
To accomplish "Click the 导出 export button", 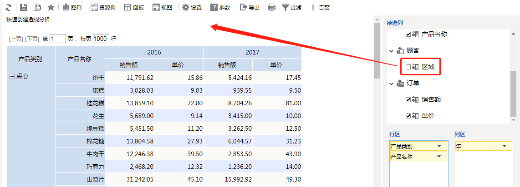I will [250, 7].
